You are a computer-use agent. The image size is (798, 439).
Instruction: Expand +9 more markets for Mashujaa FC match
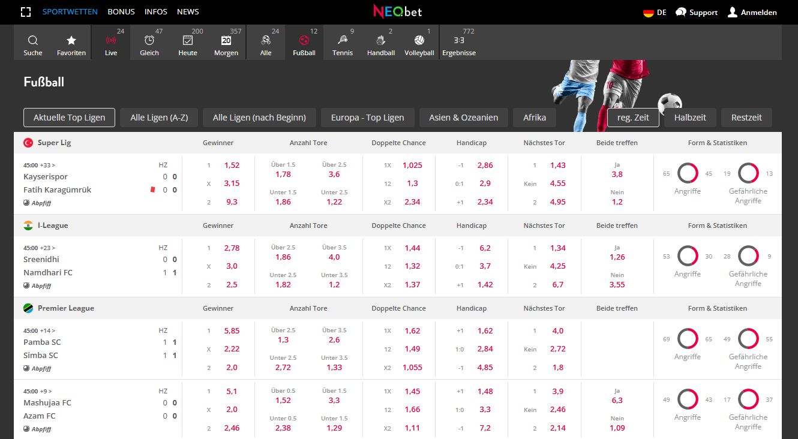pyautogui.click(x=46, y=391)
